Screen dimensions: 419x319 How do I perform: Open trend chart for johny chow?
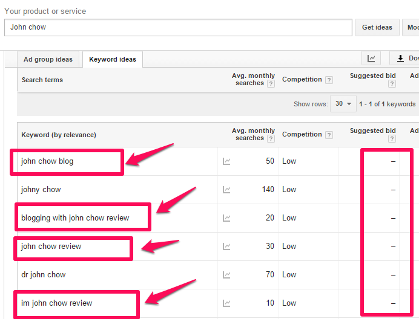coord(226,190)
